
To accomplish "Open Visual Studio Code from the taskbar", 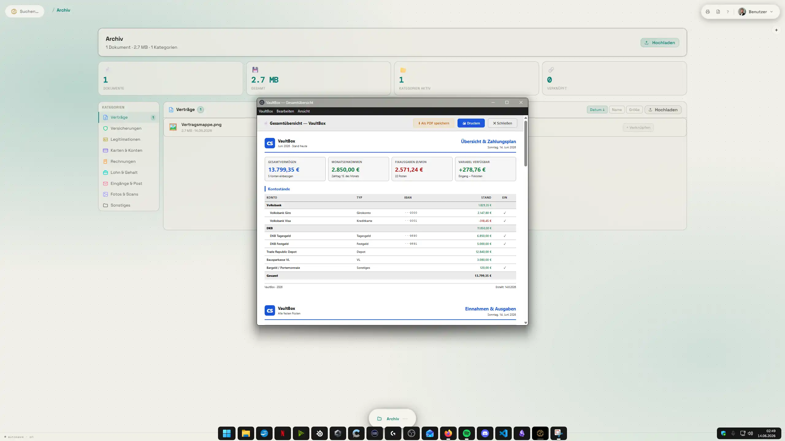I will 504,433.
